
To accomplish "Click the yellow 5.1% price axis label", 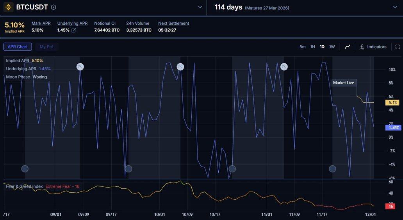I will tap(392, 103).
